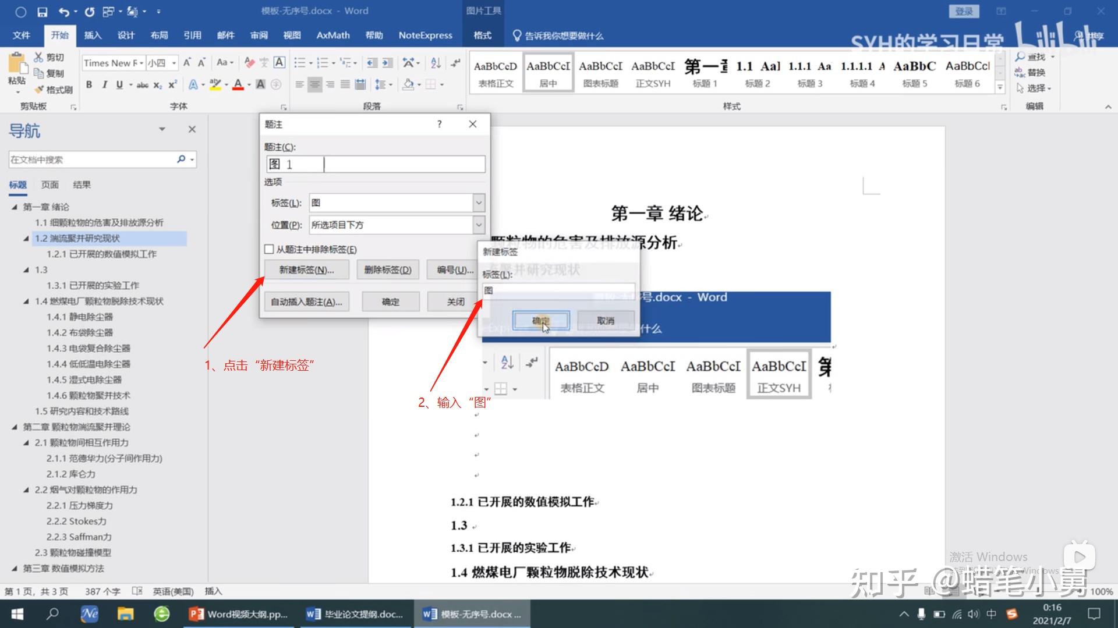Screen dimensions: 1118x628
Task: Toggle Underline formatting
Action: [x=119, y=84]
